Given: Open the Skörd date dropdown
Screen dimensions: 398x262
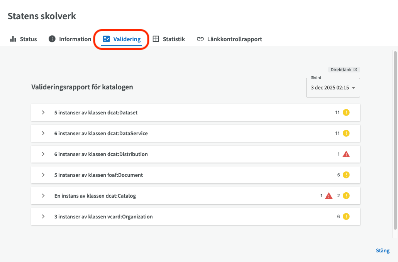Looking at the screenshot, I should click(333, 88).
